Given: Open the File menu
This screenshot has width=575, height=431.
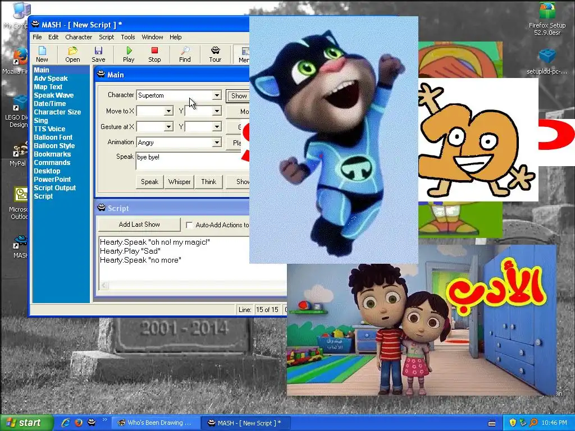Looking at the screenshot, I should [37, 37].
